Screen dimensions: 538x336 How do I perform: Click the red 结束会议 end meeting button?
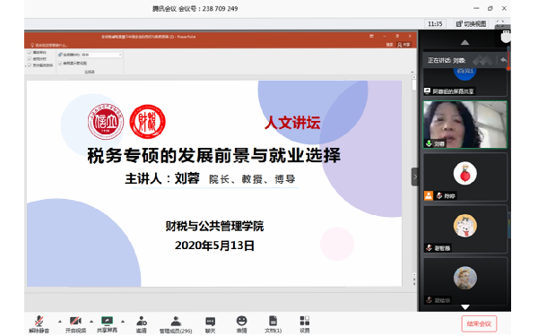[479, 323]
